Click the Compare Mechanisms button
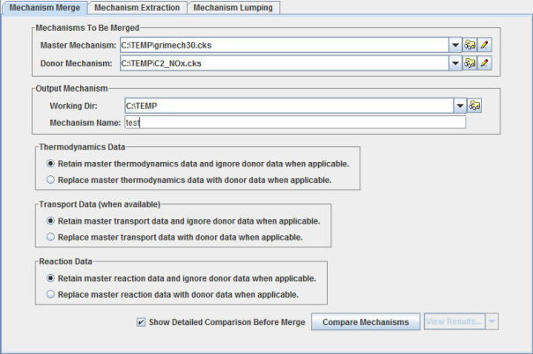533x354 pixels. [366, 321]
